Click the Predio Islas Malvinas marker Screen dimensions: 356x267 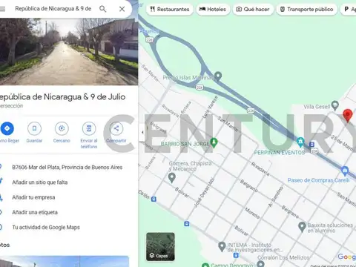point(218,76)
